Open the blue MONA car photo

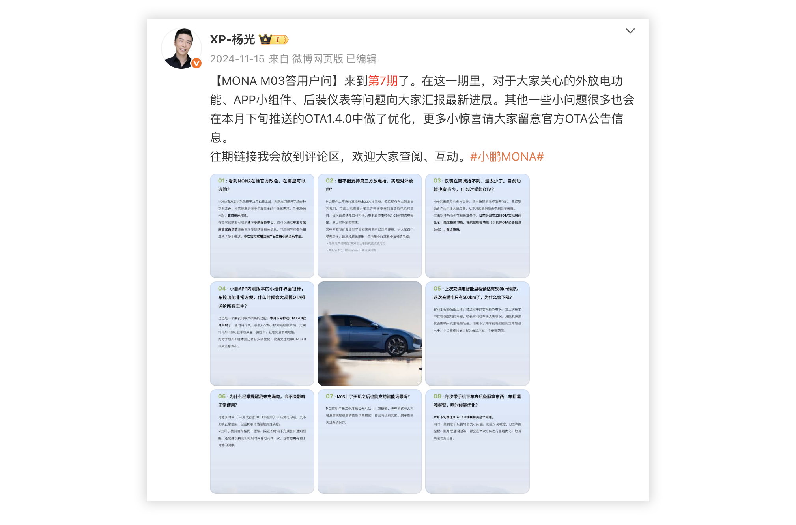[370, 334]
